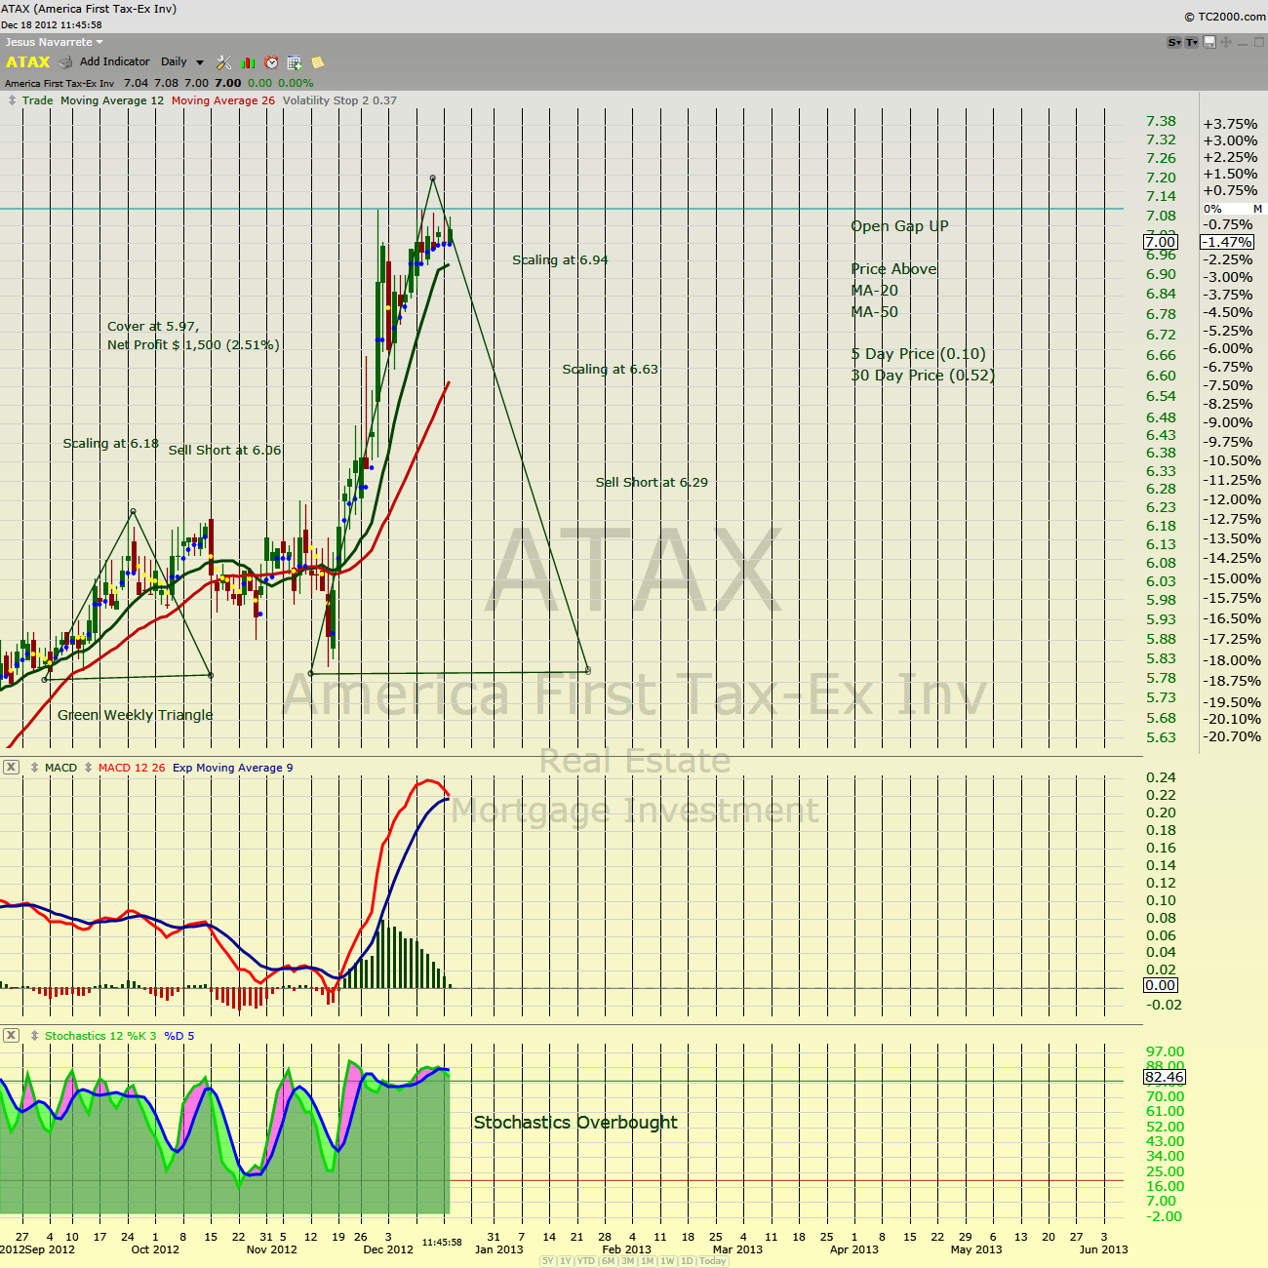1268x1268 pixels.
Task: Click the 'Stochastics Overbought' annotation
Action: 575,1123
